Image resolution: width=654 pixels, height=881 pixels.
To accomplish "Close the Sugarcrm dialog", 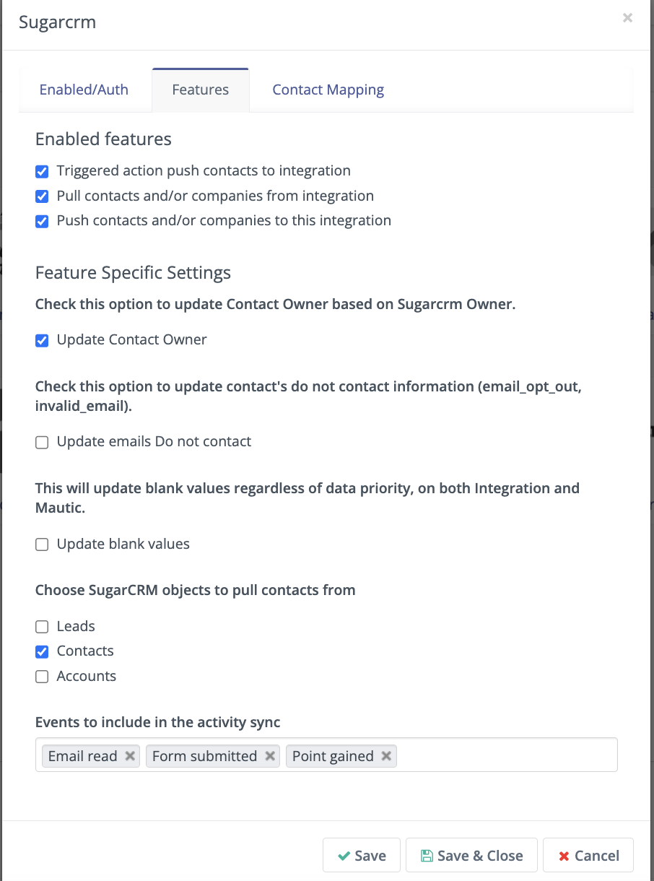I will pos(627,18).
